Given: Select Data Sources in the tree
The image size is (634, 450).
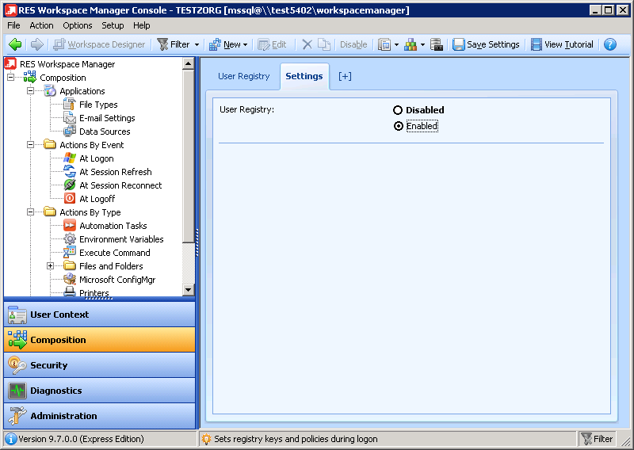Looking at the screenshot, I should tap(105, 132).
